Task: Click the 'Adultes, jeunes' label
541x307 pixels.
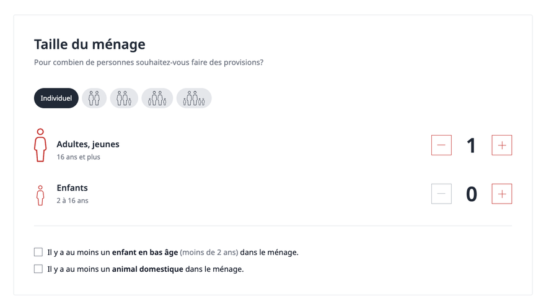Action: pos(88,144)
